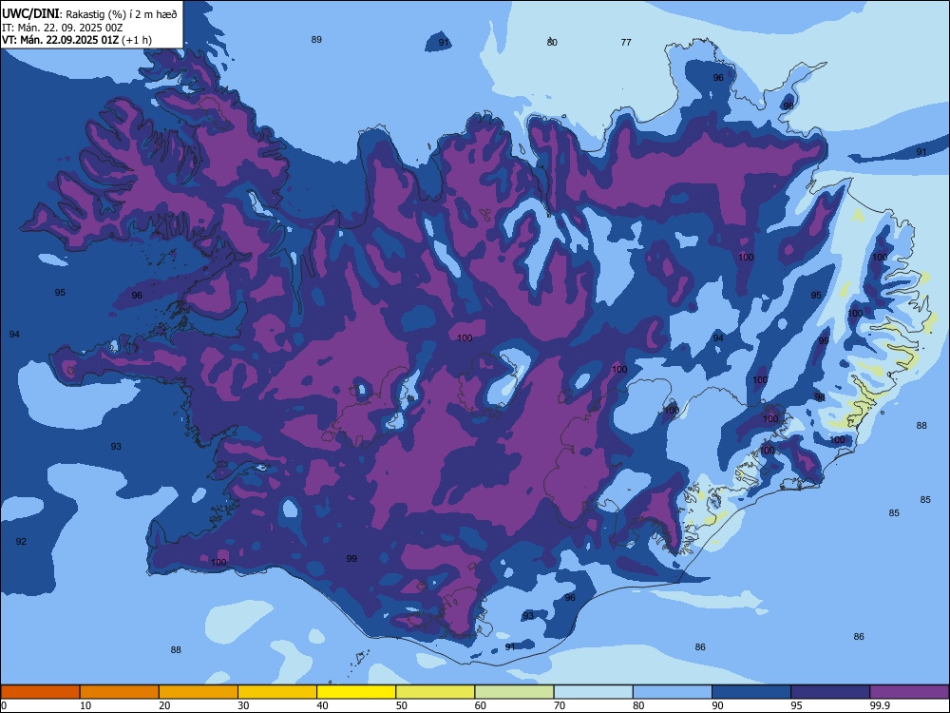Click the '0' legend tick label
The height and width of the screenshot is (713, 950).
pos(4,705)
